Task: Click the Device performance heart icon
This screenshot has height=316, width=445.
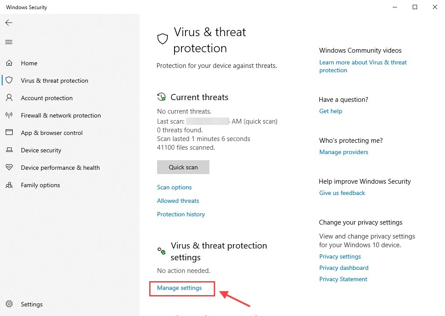Action: 9,168
